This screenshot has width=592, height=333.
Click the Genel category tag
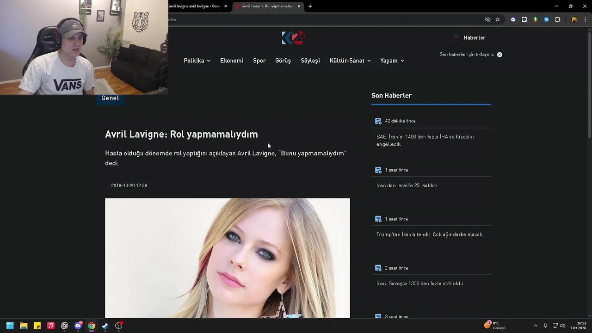point(110,98)
